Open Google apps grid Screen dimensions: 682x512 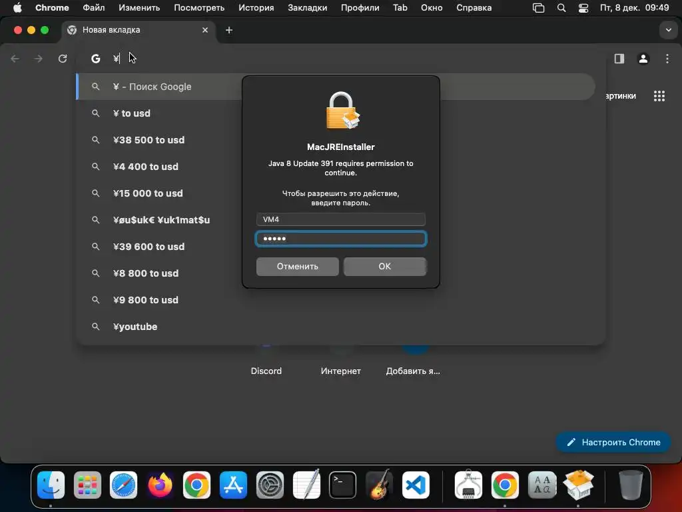659,96
